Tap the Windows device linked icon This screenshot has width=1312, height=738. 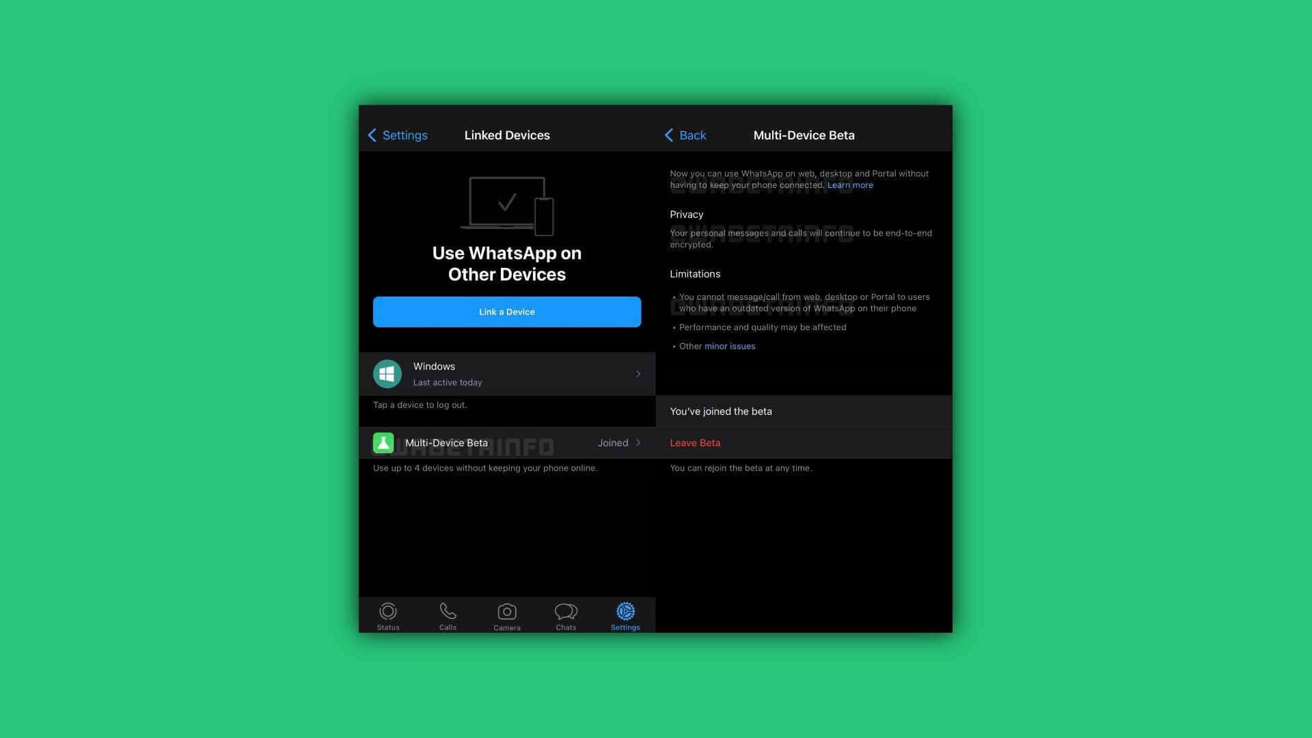click(x=387, y=373)
